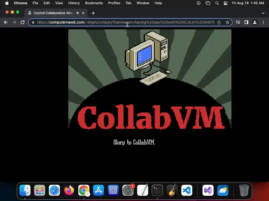This screenshot has height=201, width=269.
Task: Launch Firefox from the Dock
Action: click(69, 190)
